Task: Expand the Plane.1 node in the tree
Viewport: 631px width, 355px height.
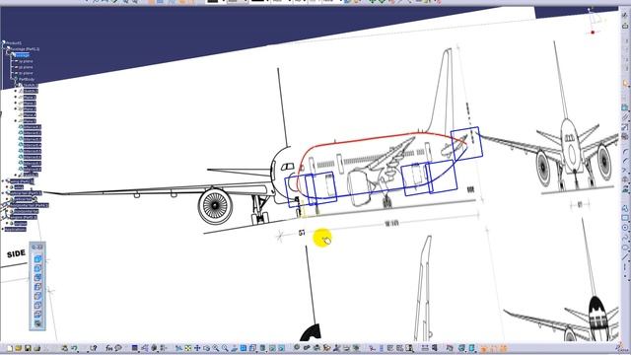Action: tap(16, 97)
